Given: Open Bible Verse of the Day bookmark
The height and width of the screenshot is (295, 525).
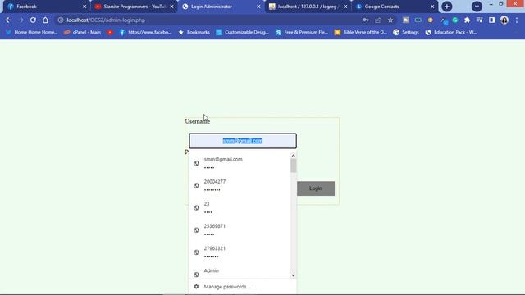Looking at the screenshot, I should 361,33.
